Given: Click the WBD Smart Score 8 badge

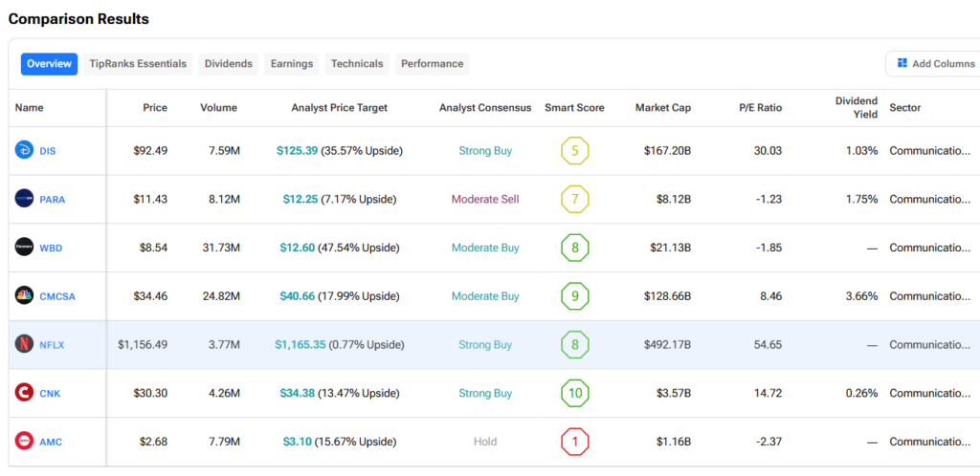Looking at the screenshot, I should click(575, 248).
